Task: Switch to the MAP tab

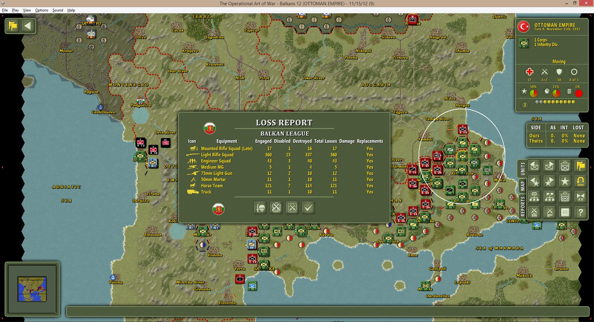Action: [x=523, y=186]
